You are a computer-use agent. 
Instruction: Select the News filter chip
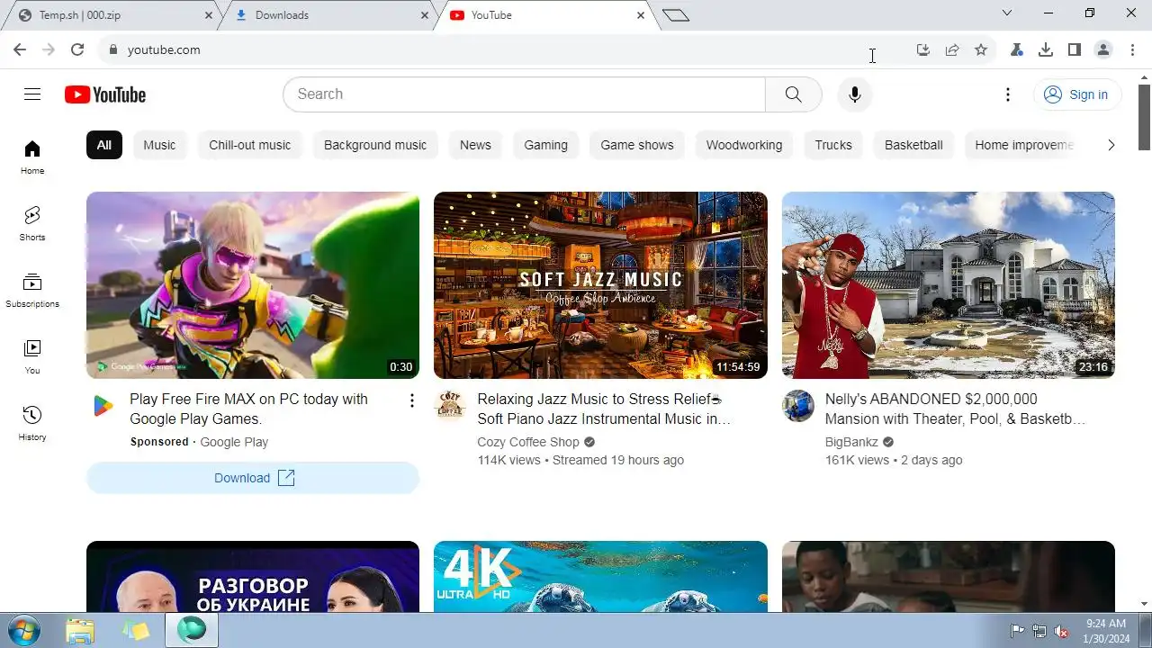475,145
